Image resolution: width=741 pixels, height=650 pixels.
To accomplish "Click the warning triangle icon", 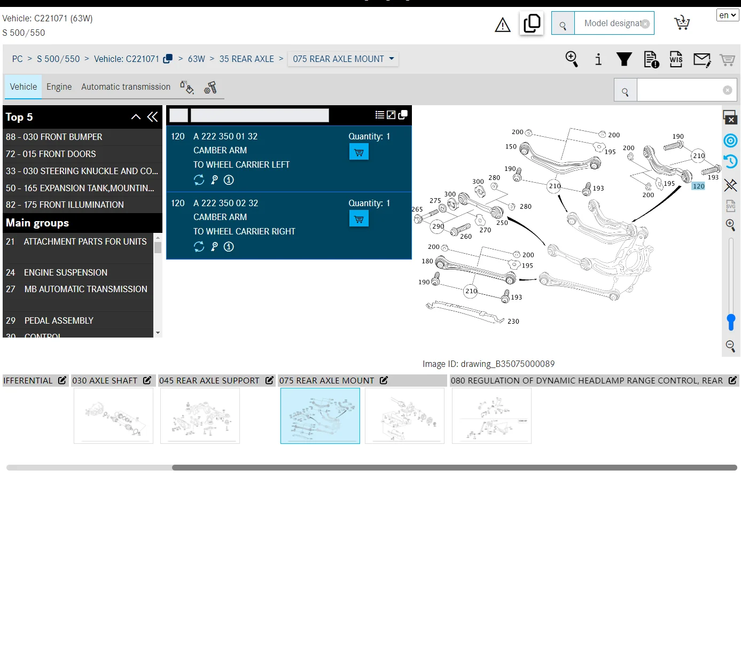I will click(x=503, y=25).
